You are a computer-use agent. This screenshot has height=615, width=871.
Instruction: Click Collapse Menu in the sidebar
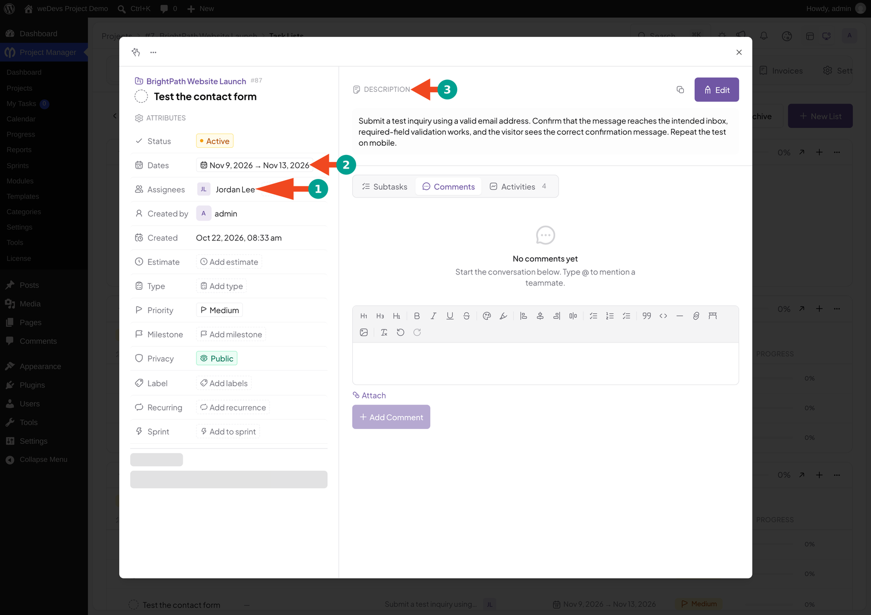pos(44,459)
